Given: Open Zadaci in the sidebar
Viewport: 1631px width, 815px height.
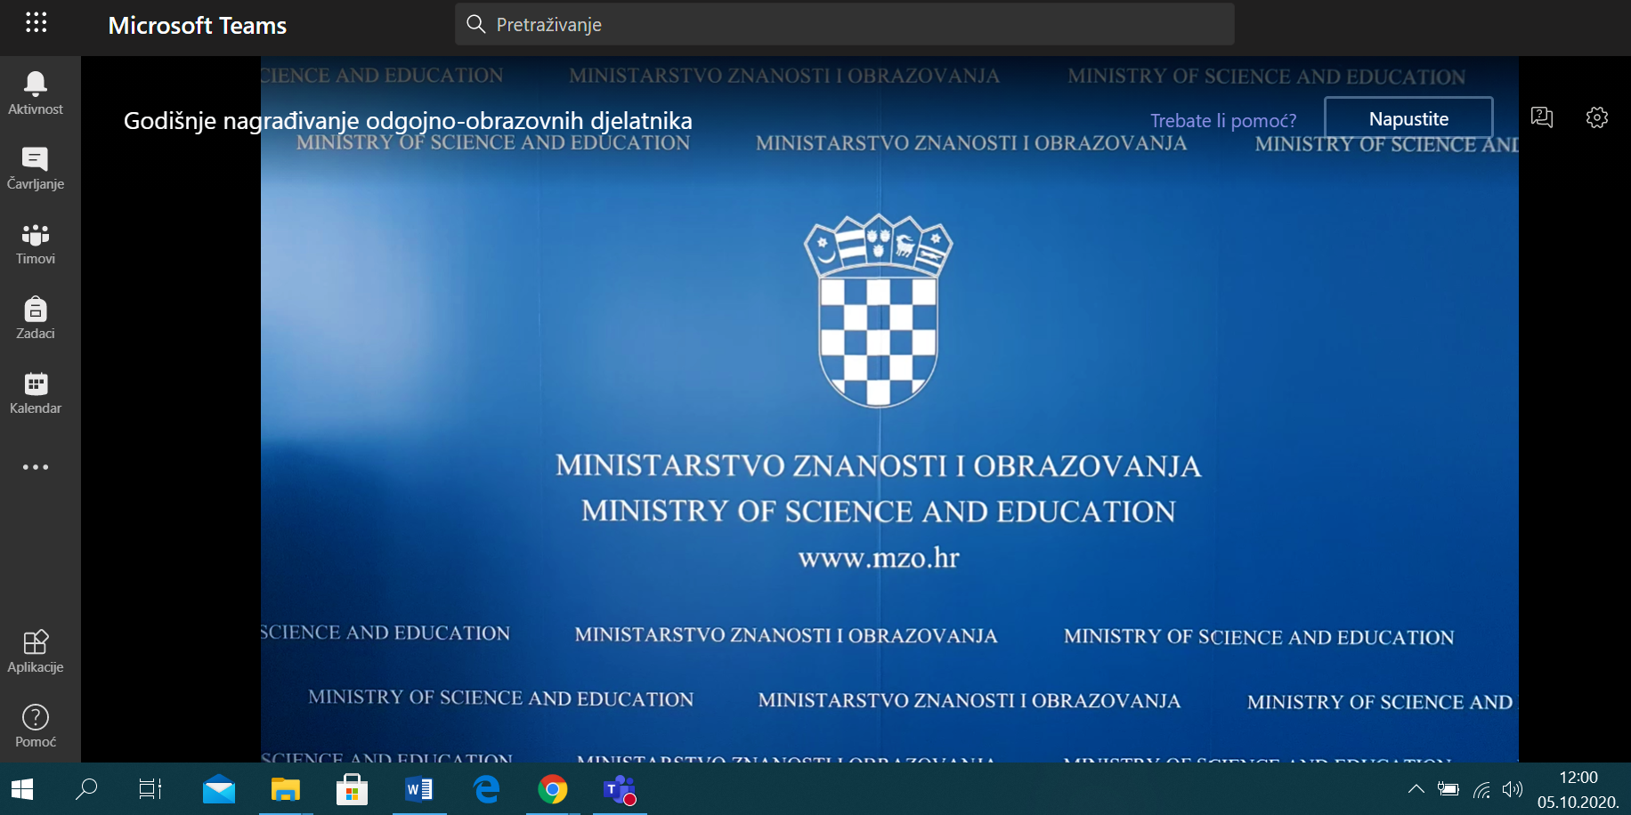Looking at the screenshot, I should 36,318.
